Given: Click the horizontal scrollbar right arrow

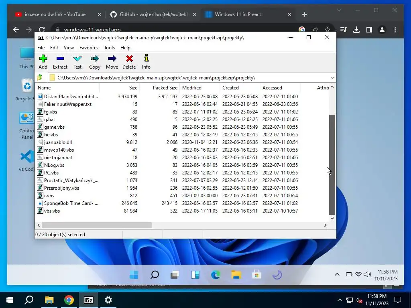Looking at the screenshot, I should 325,225.
